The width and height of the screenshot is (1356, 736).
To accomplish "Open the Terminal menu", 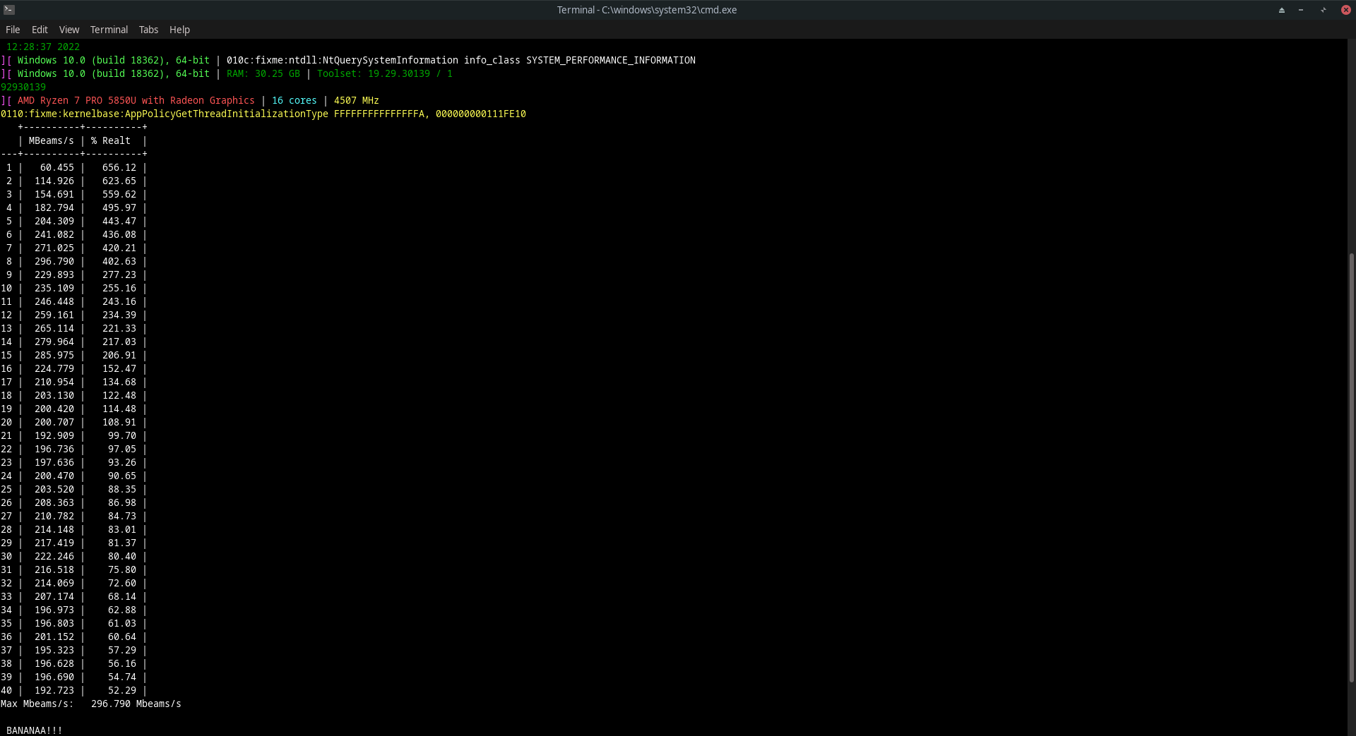I will click(x=109, y=30).
